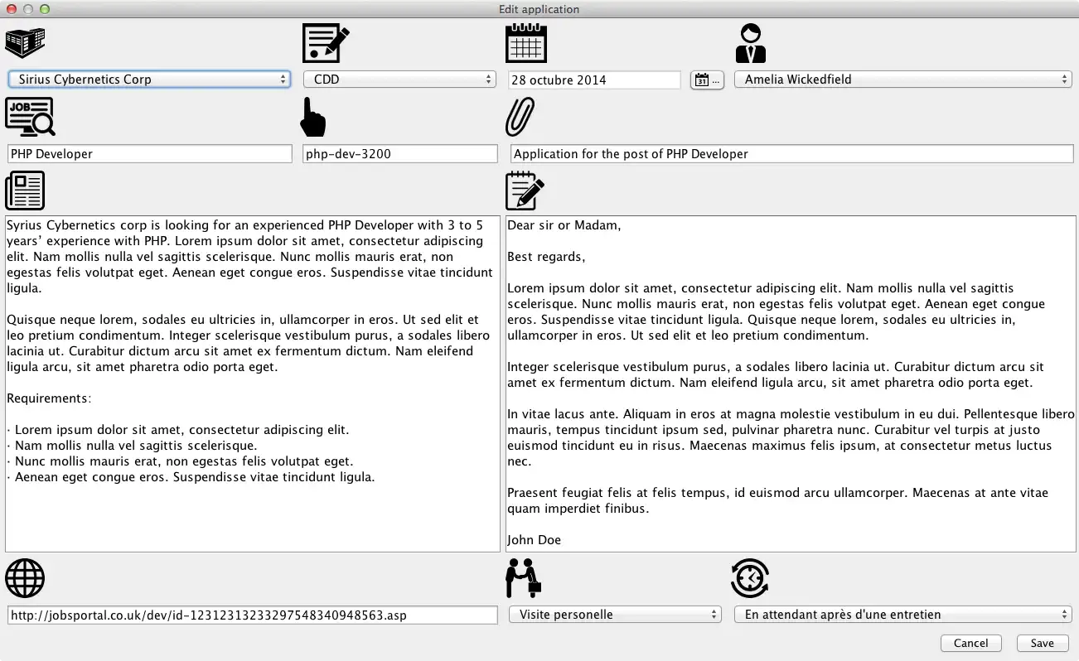The width and height of the screenshot is (1079, 661).
Task: Click the clock status icon
Action: coord(750,578)
